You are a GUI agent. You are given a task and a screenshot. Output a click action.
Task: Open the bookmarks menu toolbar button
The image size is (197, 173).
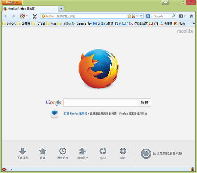tap(181, 16)
